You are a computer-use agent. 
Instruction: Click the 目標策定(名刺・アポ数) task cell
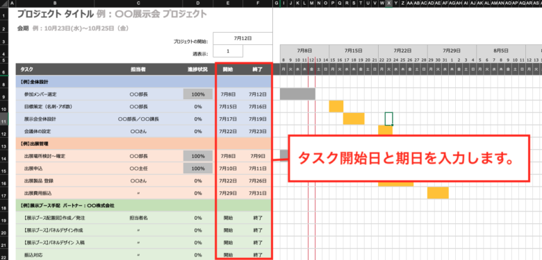tap(55, 107)
